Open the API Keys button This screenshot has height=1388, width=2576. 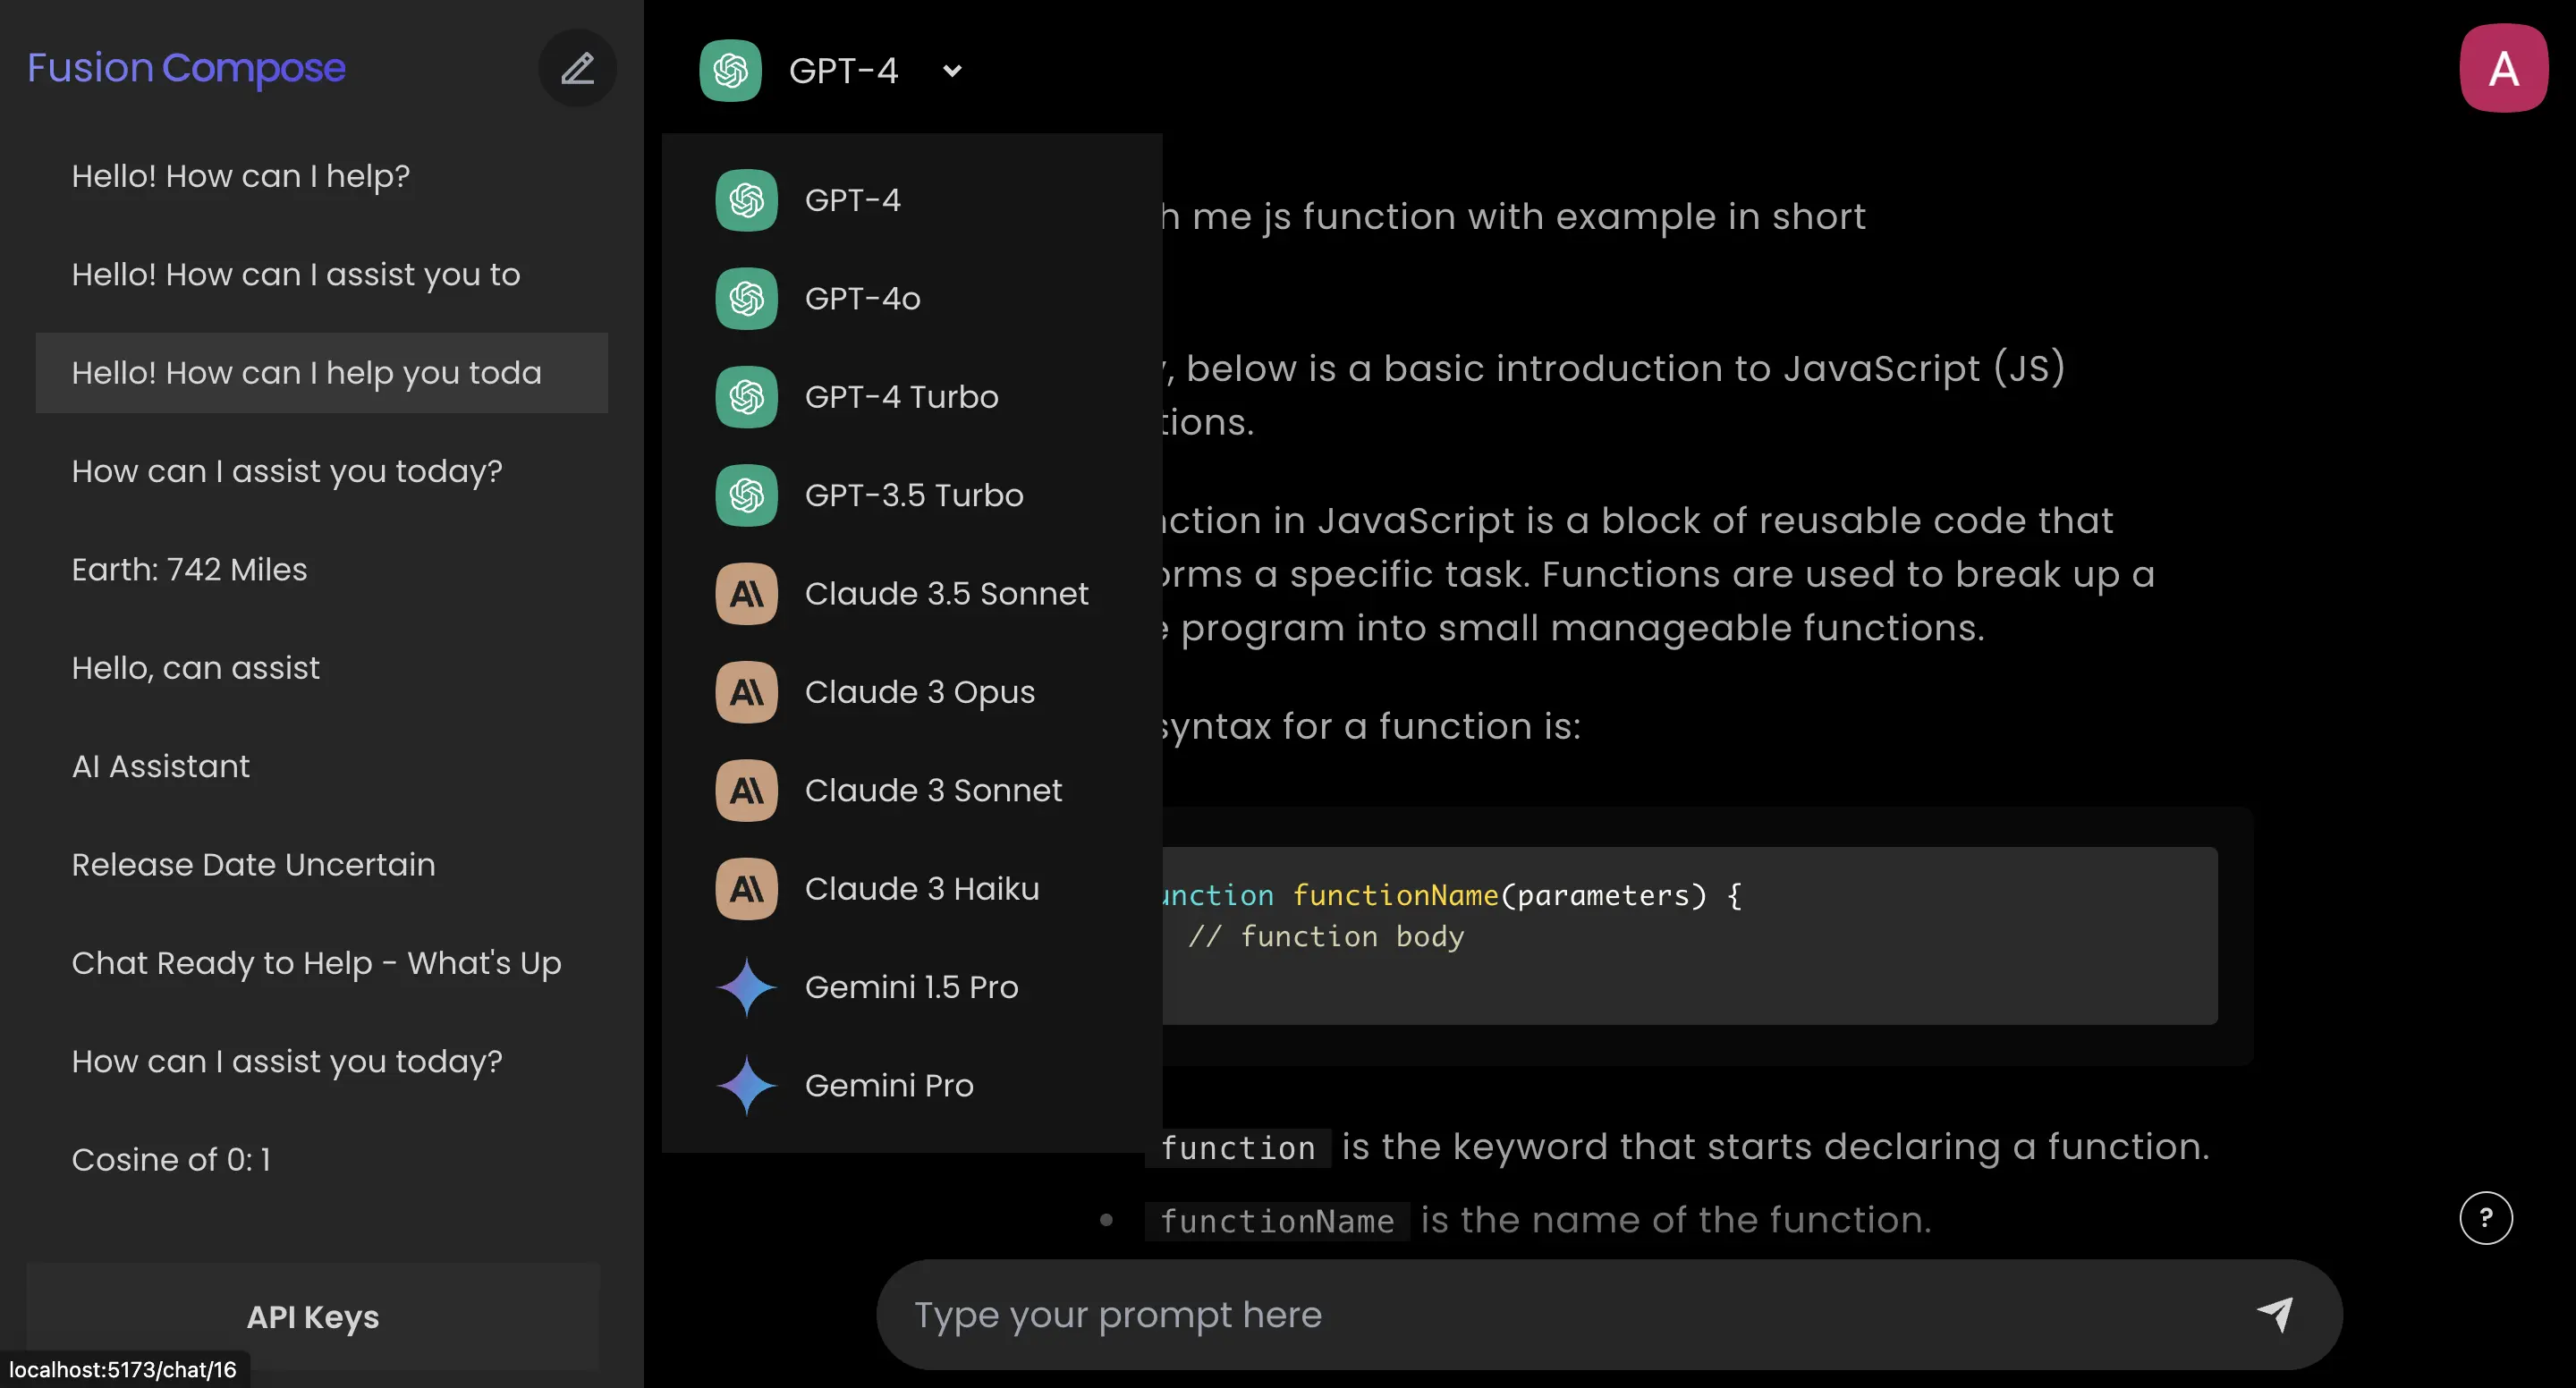(x=312, y=1316)
